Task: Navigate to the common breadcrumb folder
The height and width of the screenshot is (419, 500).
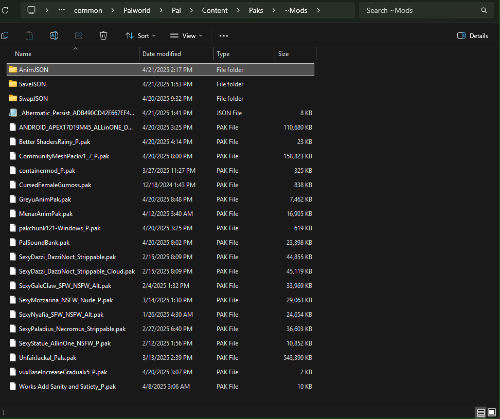Action: [88, 10]
